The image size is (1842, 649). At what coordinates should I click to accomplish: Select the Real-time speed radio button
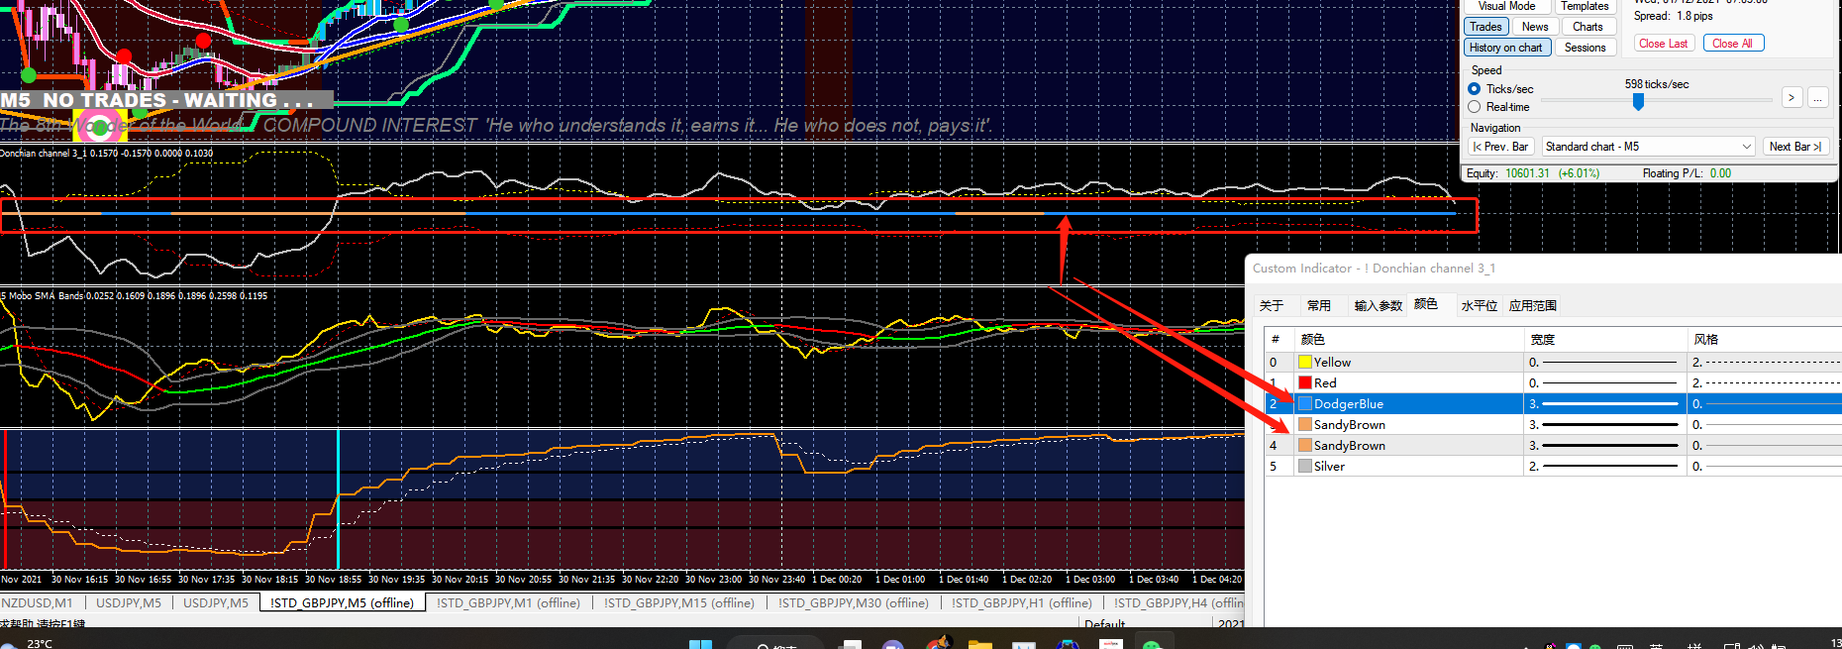pyautogui.click(x=1474, y=107)
